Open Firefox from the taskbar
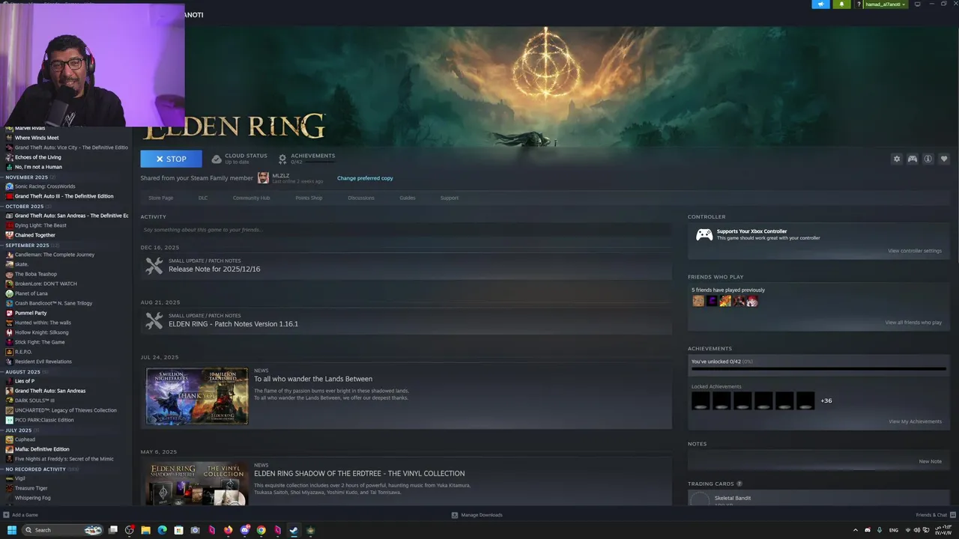 229,530
